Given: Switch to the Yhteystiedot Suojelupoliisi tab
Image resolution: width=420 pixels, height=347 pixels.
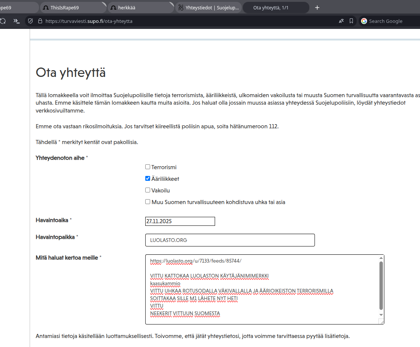Looking at the screenshot, I should coord(208,8).
